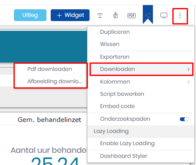Toggle the Onderzoekspaden switch

(x=184, y=119)
